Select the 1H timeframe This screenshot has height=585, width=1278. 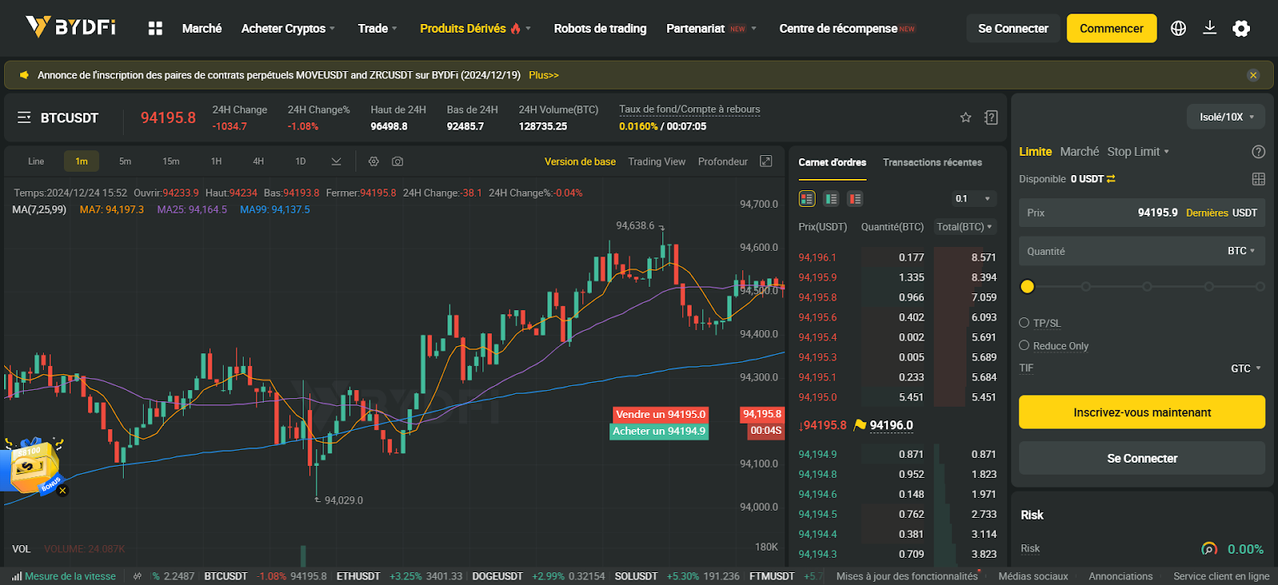(x=216, y=161)
